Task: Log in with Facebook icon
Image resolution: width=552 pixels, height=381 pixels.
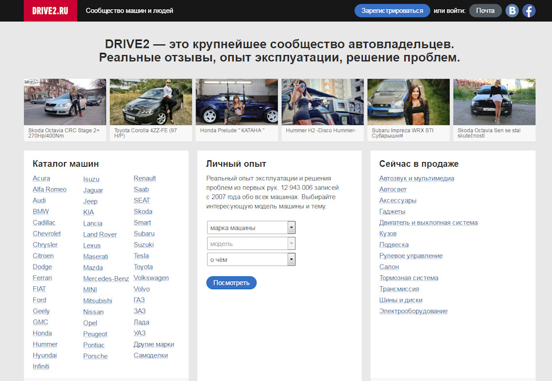Action: tap(529, 10)
